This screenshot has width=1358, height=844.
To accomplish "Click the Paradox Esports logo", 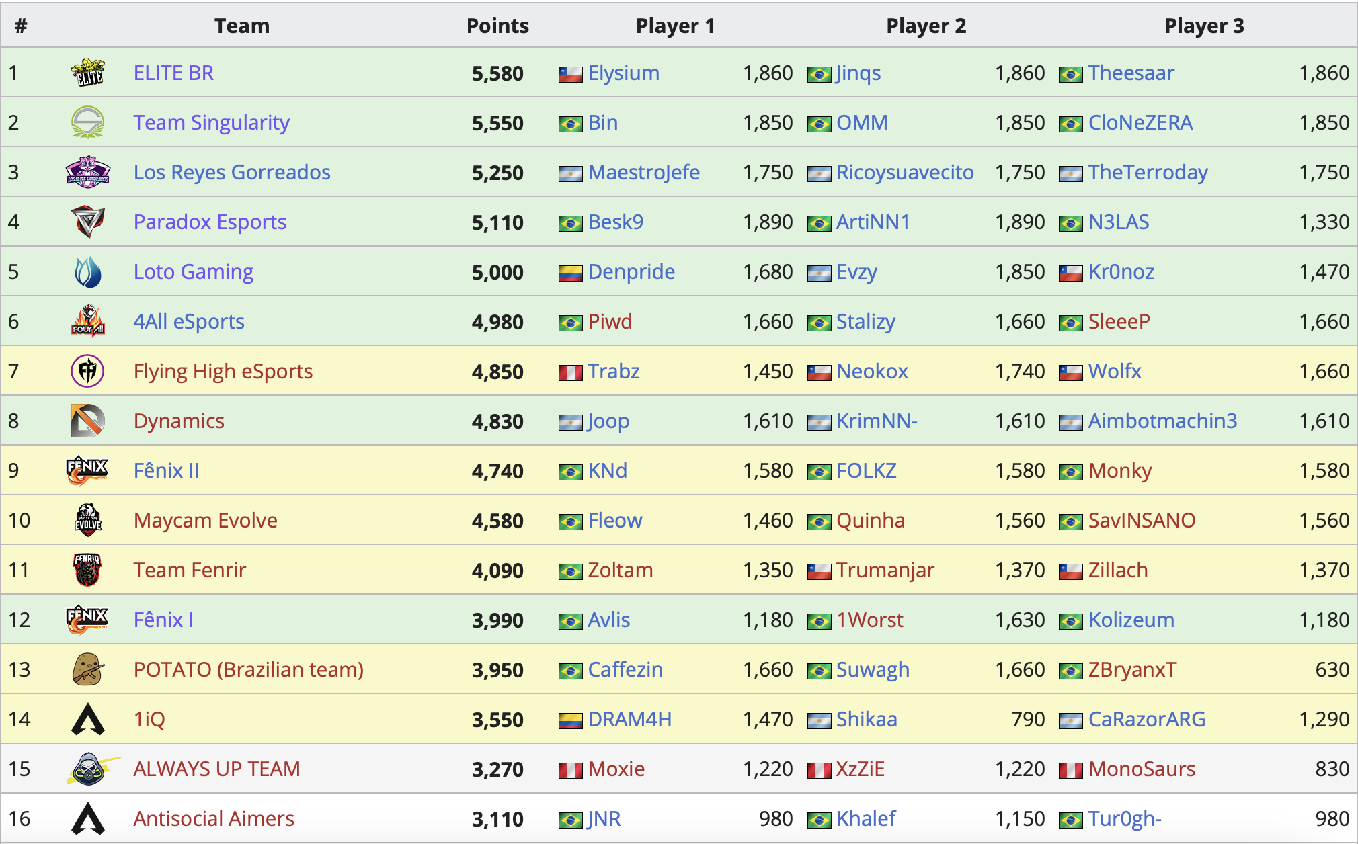I will [x=88, y=222].
